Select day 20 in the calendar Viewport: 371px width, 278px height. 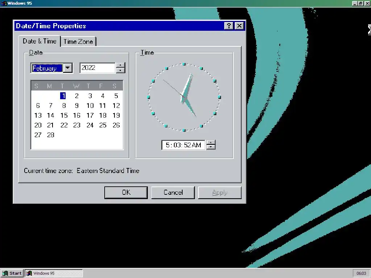[x=38, y=125]
